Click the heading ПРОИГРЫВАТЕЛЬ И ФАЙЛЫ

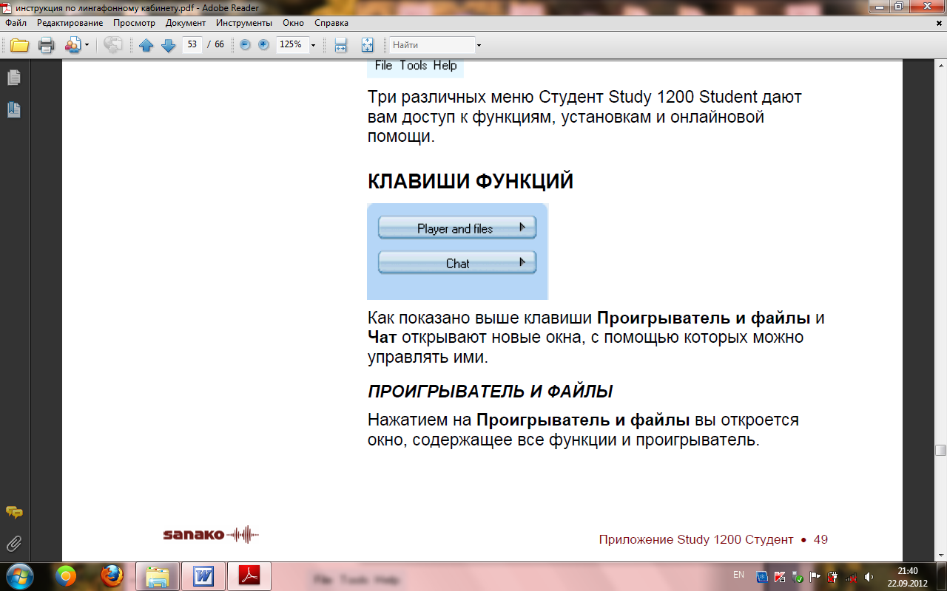tap(491, 391)
